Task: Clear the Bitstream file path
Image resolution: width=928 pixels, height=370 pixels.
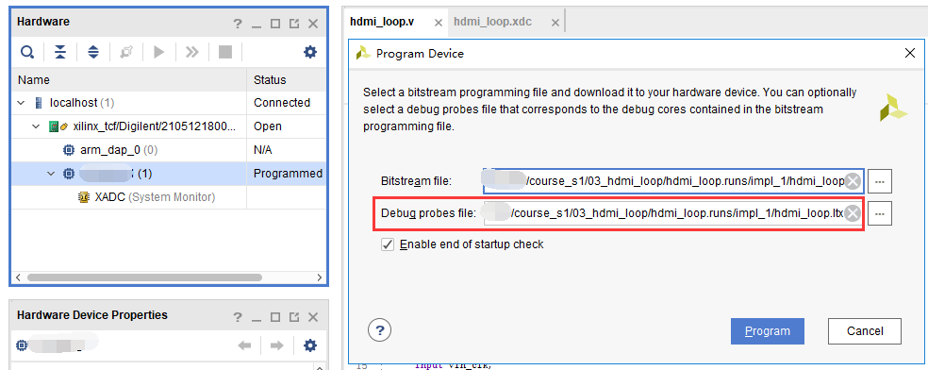Action: click(853, 181)
